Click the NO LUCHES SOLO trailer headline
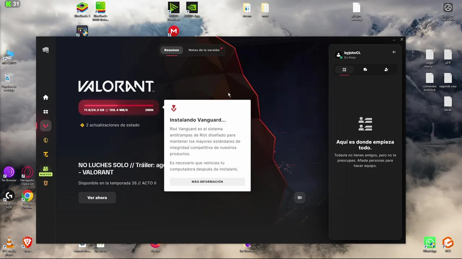Image resolution: width=462 pixels, height=259 pixels. tap(121, 169)
